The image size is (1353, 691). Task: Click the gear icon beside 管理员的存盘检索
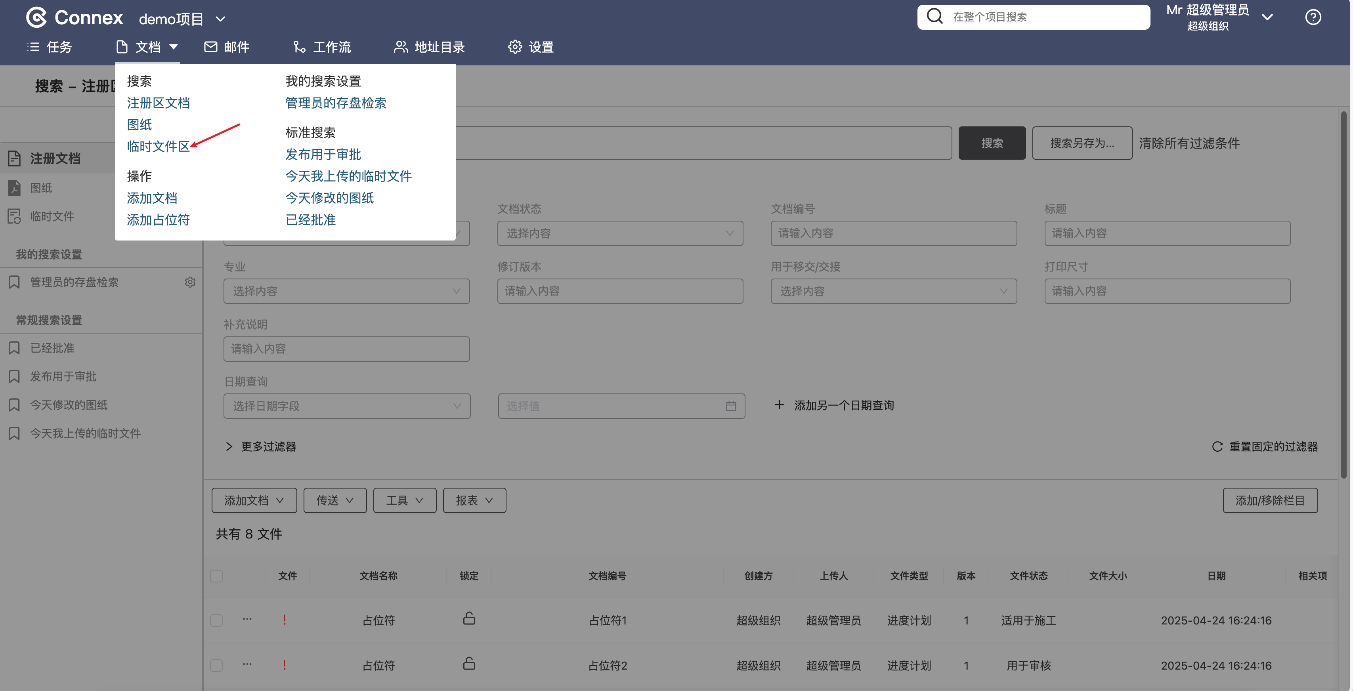[190, 282]
